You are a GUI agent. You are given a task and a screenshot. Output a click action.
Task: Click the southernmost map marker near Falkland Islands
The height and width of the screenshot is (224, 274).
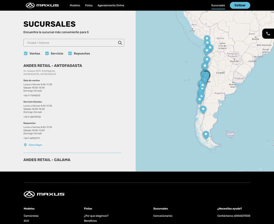(206, 134)
